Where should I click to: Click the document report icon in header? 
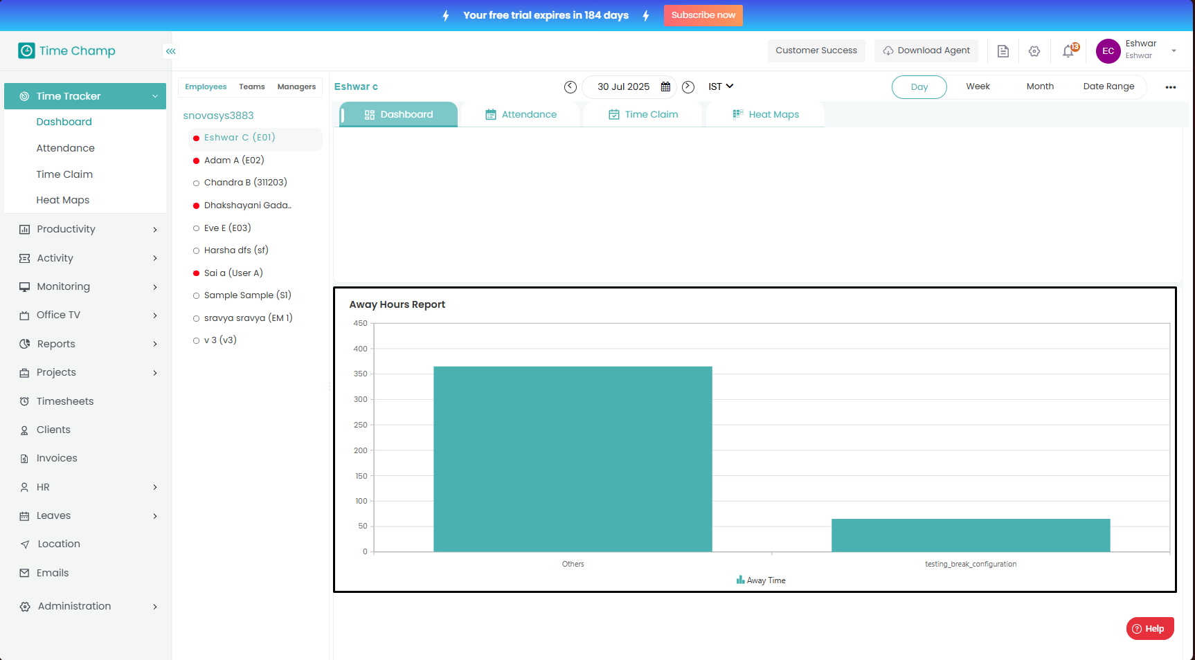[x=1003, y=51]
